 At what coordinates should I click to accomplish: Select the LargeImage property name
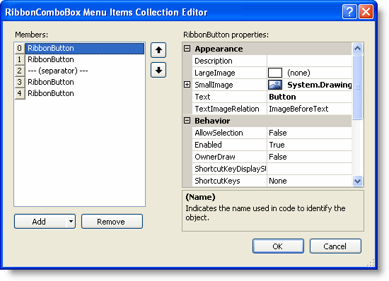tap(229, 73)
